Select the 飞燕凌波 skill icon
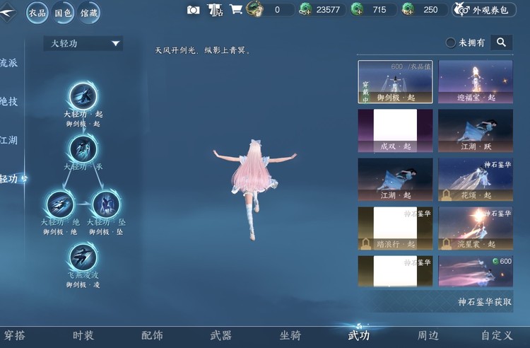The height and width of the screenshot is (348, 530). point(83,257)
